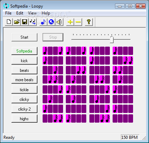Click the Softpedia track button
Viewport: 149px width, 143px height.
click(x=24, y=51)
